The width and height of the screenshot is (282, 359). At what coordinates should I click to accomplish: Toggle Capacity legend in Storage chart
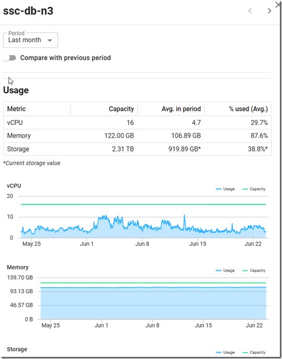tap(254, 352)
